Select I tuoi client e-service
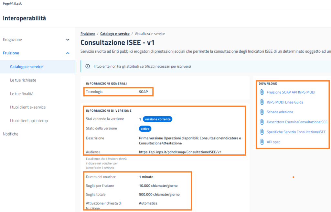Screen dimensions: 331x212 (28, 107)
